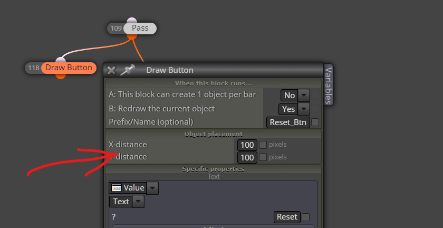The image size is (443, 228).
Task: Click Pass block's top input connector
Action: (x=132, y=21)
